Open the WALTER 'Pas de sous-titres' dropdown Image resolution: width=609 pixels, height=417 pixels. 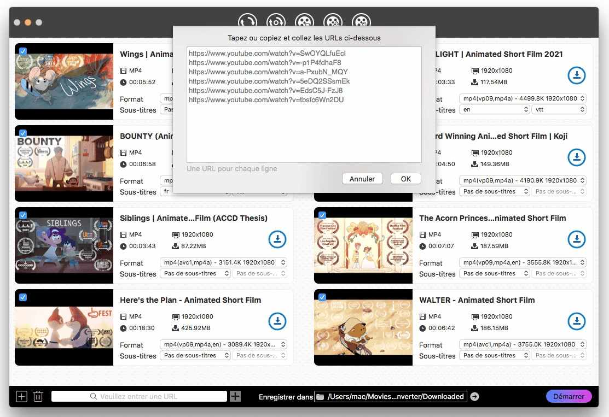[x=495, y=355]
